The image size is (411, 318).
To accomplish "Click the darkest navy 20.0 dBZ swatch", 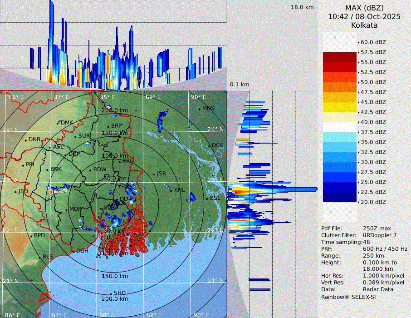I will 340,197.
